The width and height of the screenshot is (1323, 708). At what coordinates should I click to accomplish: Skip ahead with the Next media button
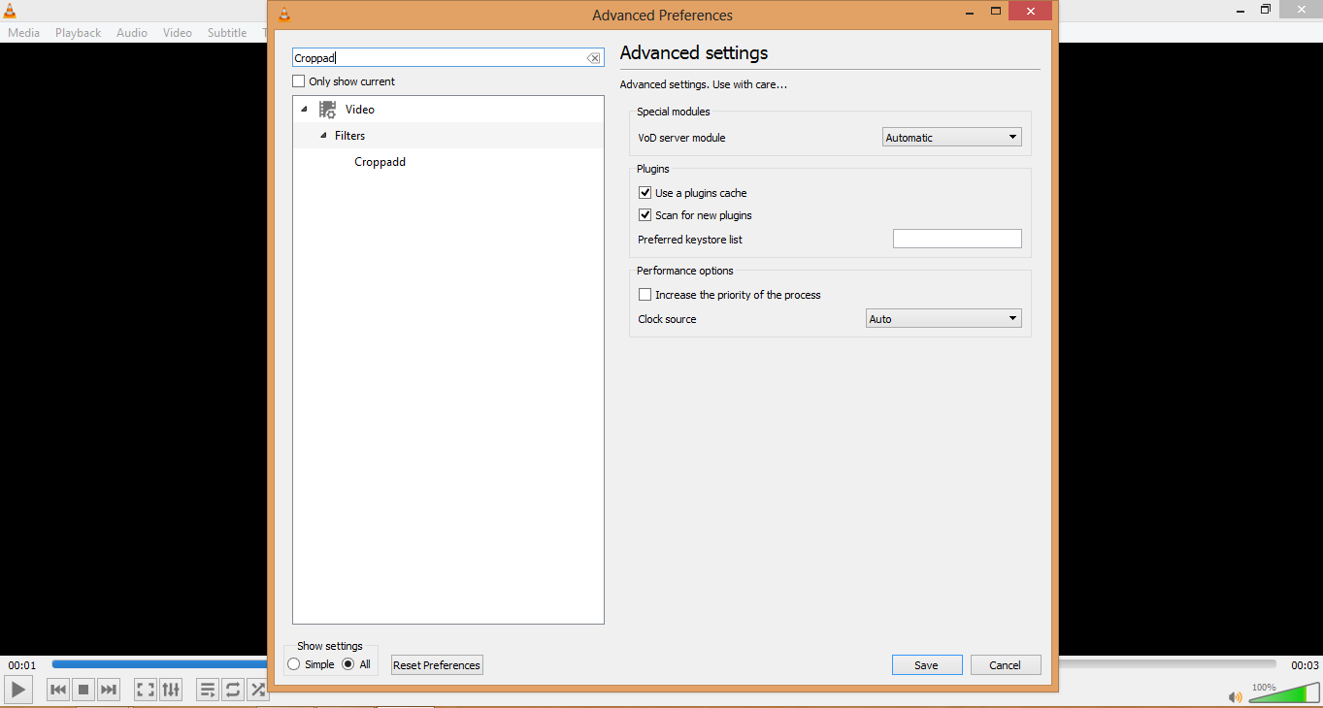tap(109, 690)
